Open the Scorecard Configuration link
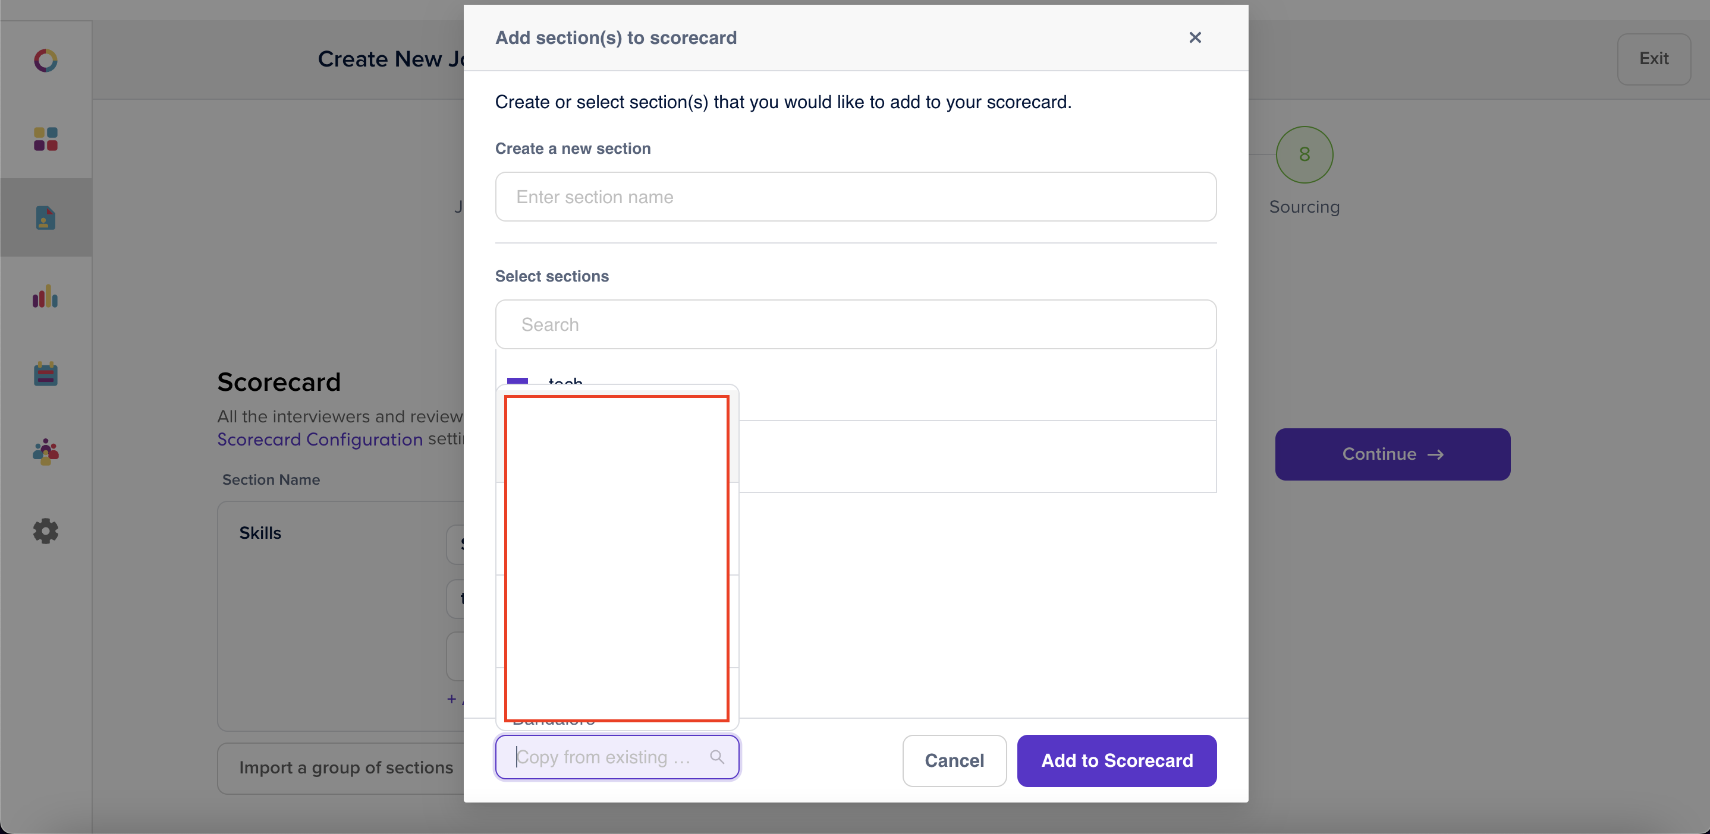The image size is (1710, 834). tap(320, 440)
